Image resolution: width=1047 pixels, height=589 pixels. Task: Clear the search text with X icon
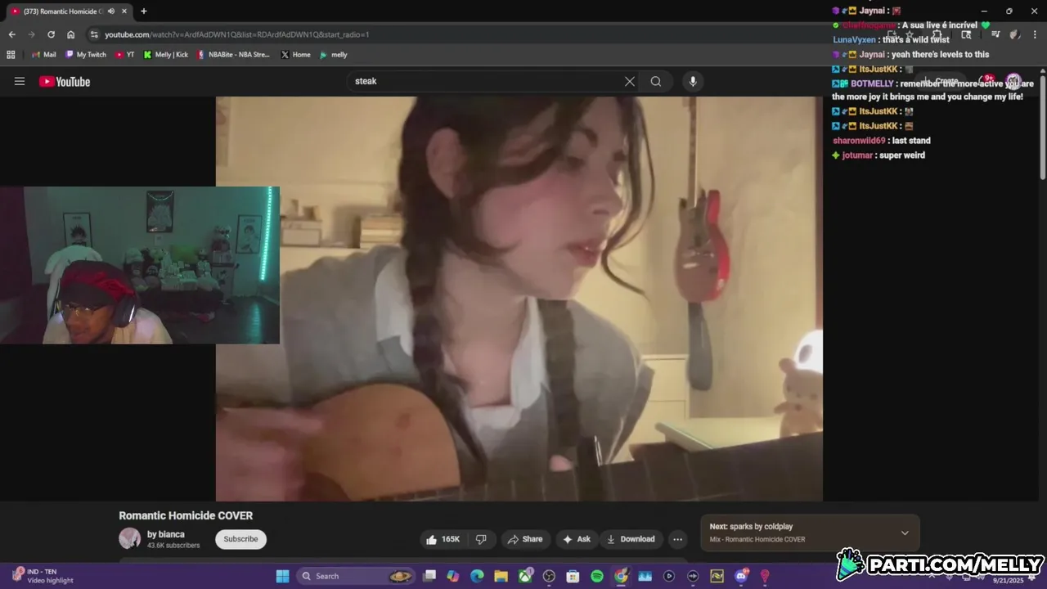(629, 81)
